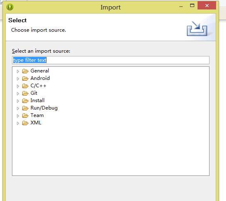Click the Eclipse icon in title bar
Viewport: 226px width, 201px height.
point(10,7)
